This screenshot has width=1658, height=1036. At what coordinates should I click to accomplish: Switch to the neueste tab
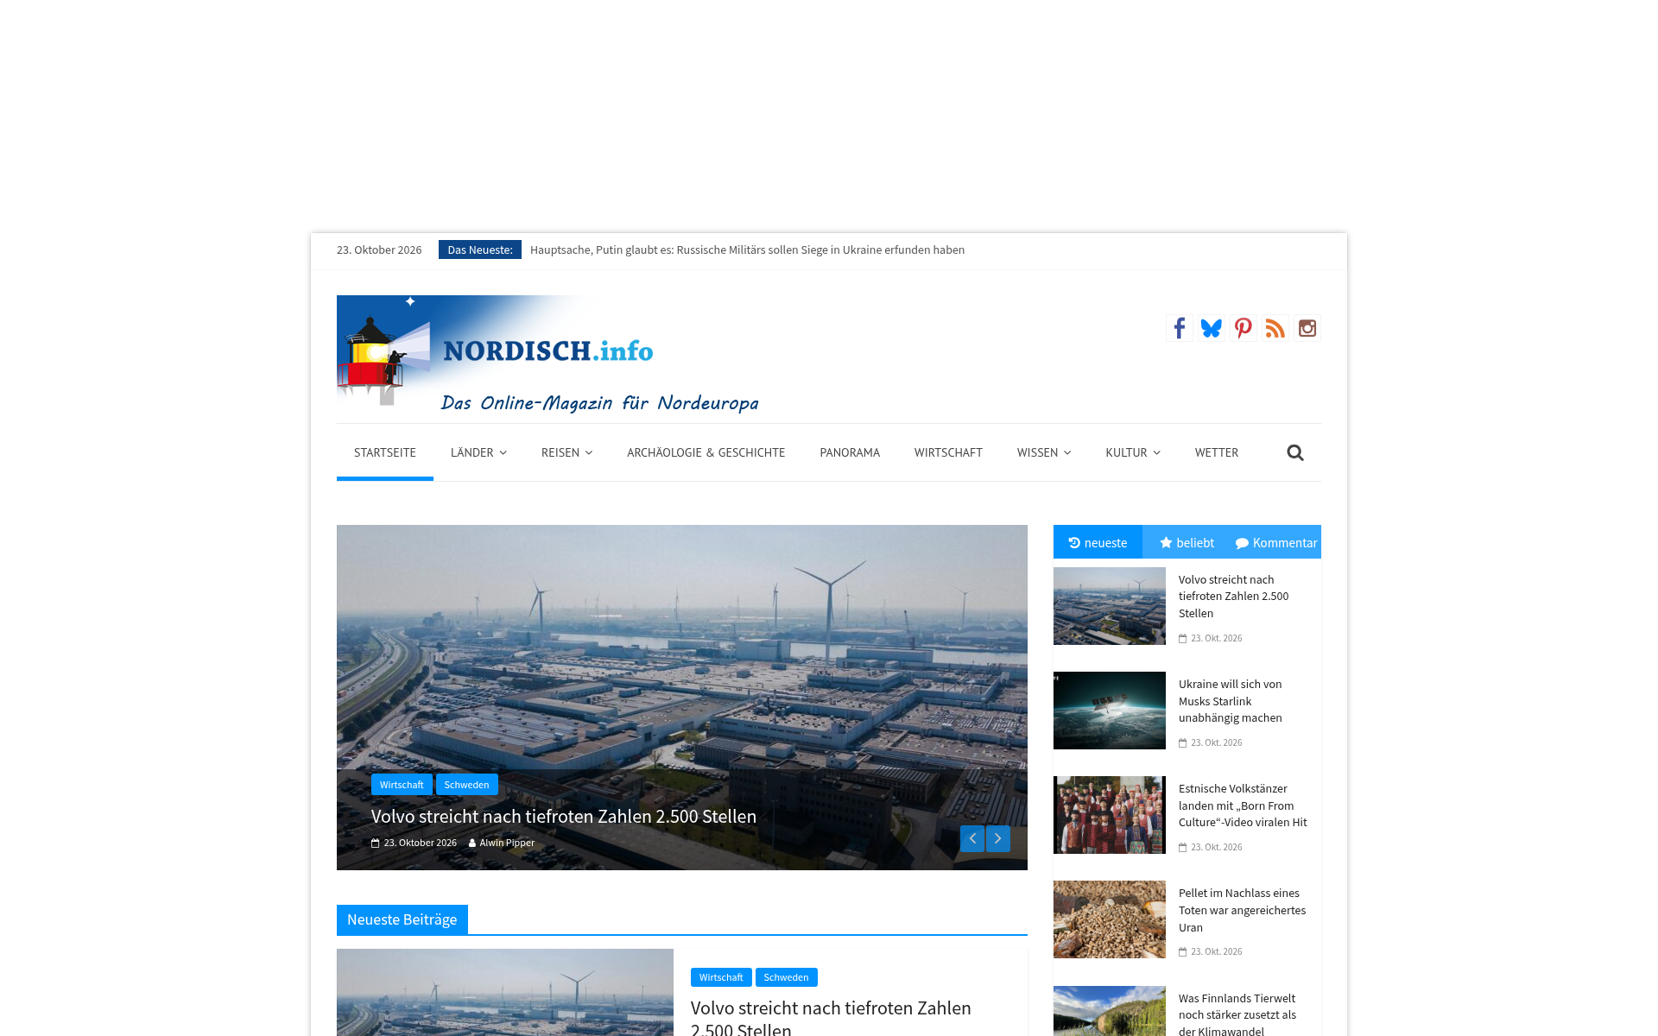(1098, 542)
